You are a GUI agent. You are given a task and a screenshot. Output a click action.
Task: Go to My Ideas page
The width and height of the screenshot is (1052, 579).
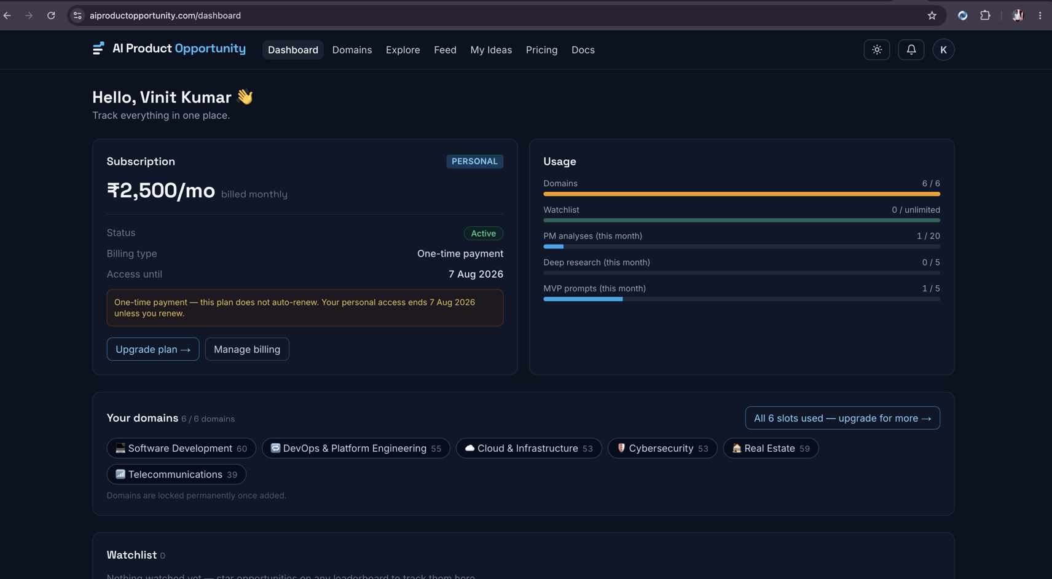[x=491, y=50]
